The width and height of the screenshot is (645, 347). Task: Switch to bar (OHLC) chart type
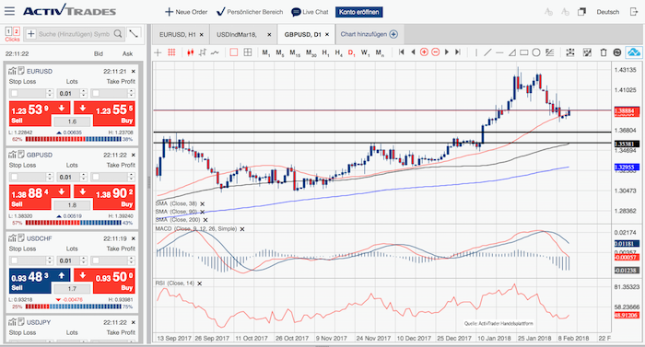coord(203,52)
